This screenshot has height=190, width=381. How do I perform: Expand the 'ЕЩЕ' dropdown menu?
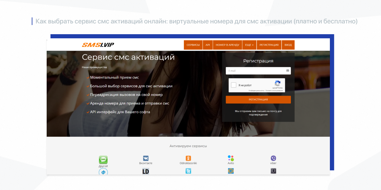[x=249, y=45]
